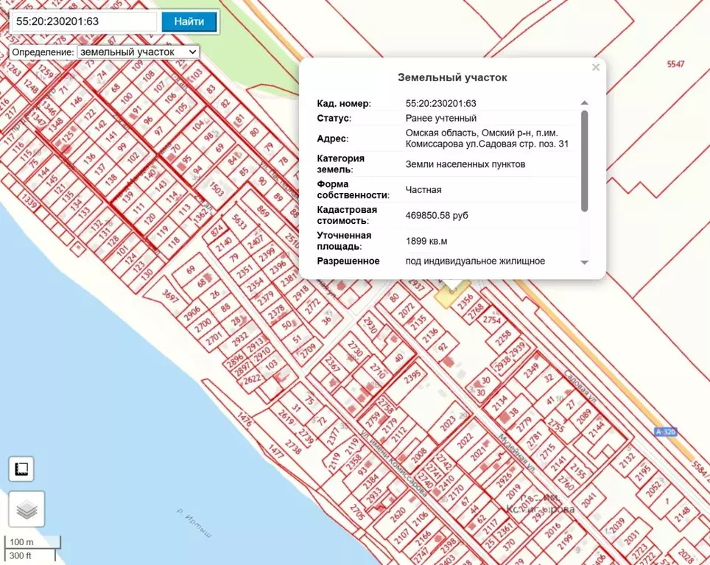
Task: Expand the Определение земельный участок dropdown
Action: coord(138,52)
